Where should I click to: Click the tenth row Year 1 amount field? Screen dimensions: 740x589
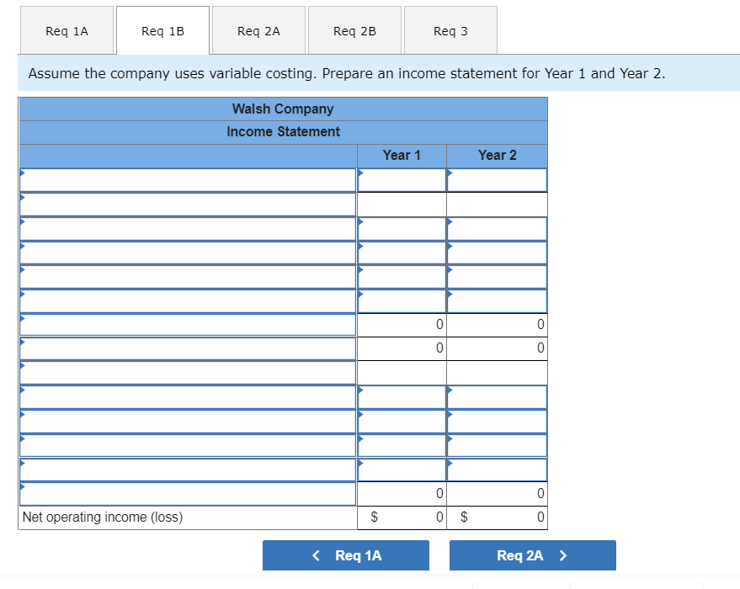click(402, 396)
